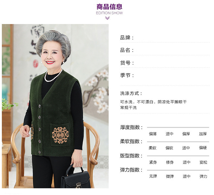Click the 商品信息 heading

point(109,7)
